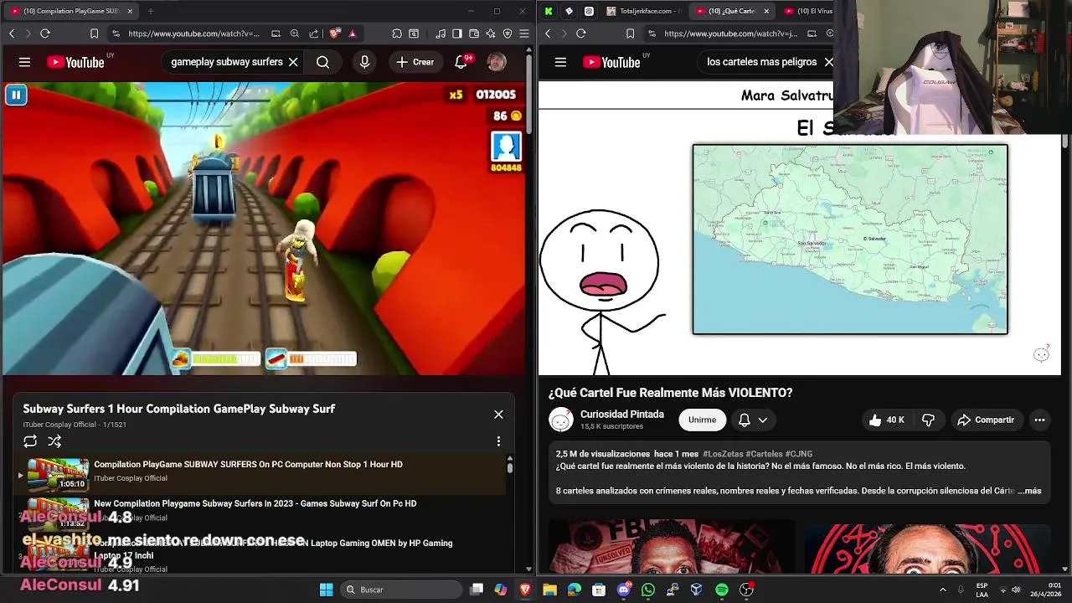Click the Unirme button
Screen dimensions: 1072x603
tap(702, 420)
